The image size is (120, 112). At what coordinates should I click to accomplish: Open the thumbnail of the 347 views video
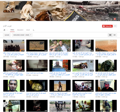pyautogui.click(x=83, y=65)
